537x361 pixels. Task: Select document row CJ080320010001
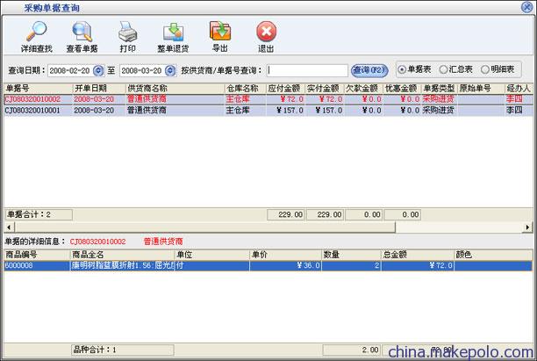coord(33,111)
